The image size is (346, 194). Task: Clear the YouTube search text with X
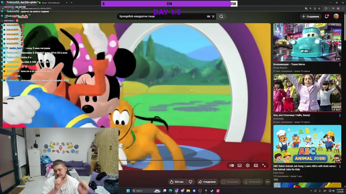click(x=213, y=16)
